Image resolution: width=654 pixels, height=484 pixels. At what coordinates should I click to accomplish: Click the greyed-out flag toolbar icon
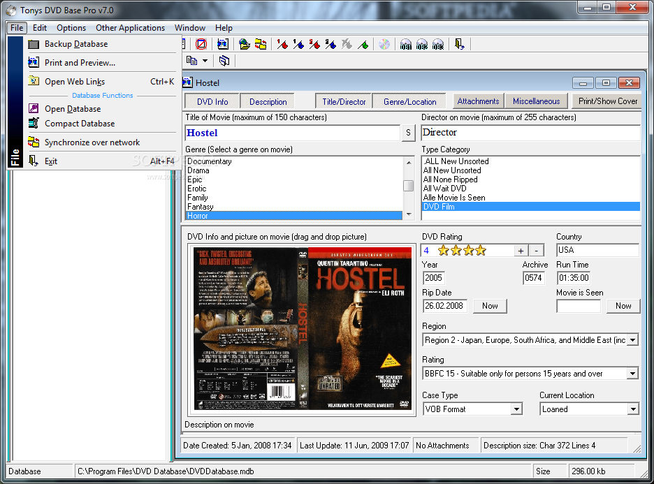pos(347,44)
